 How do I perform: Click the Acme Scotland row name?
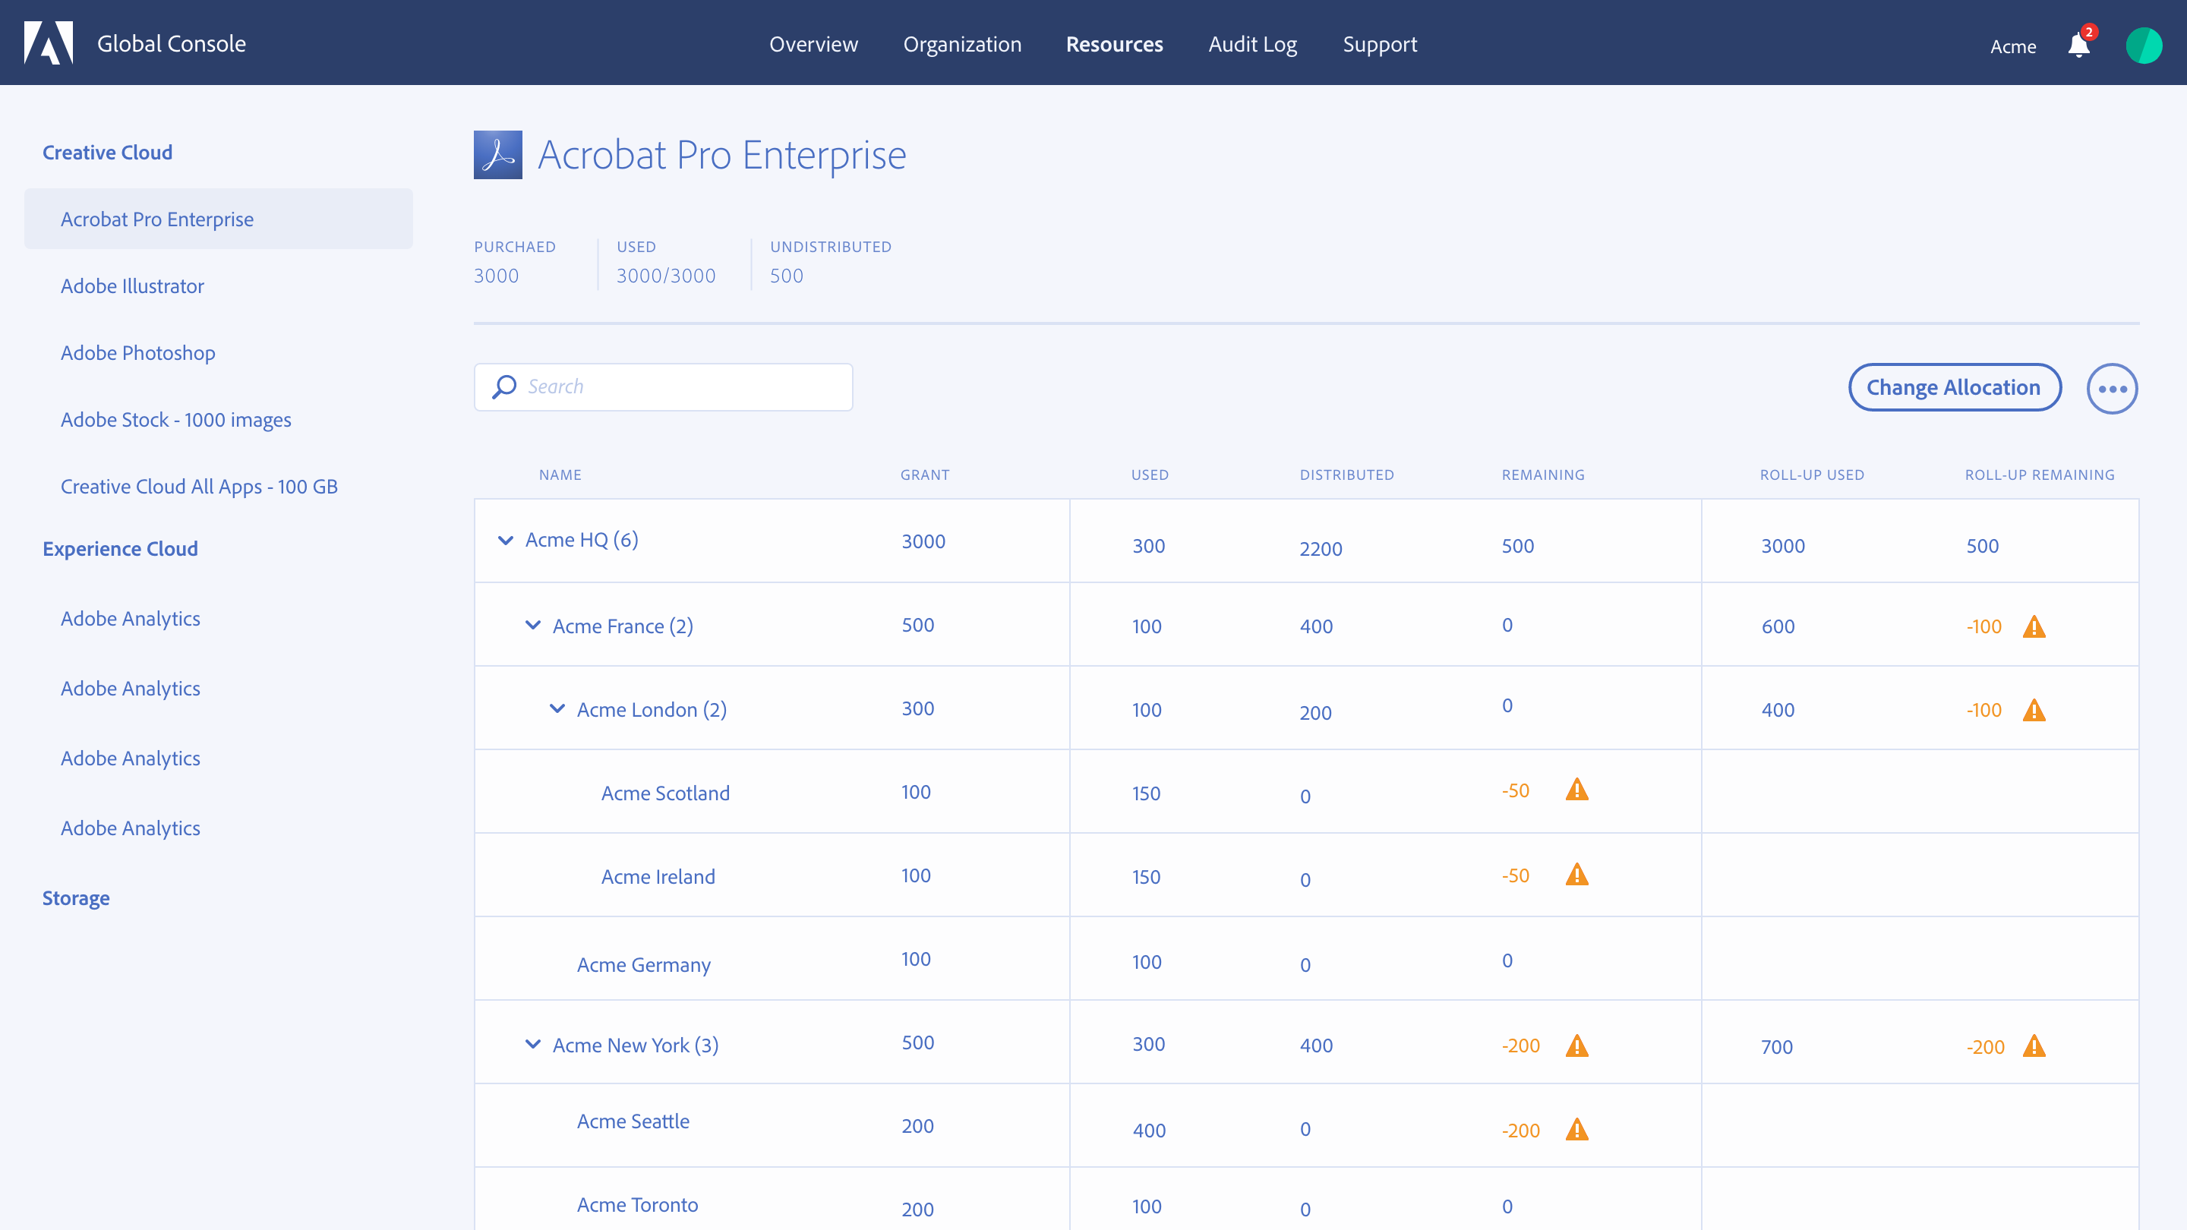666,793
